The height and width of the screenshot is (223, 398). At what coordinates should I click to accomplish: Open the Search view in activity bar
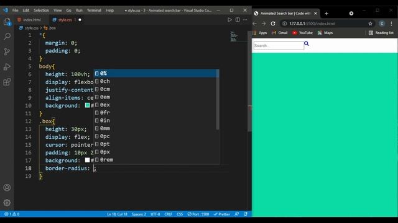(x=7, y=37)
